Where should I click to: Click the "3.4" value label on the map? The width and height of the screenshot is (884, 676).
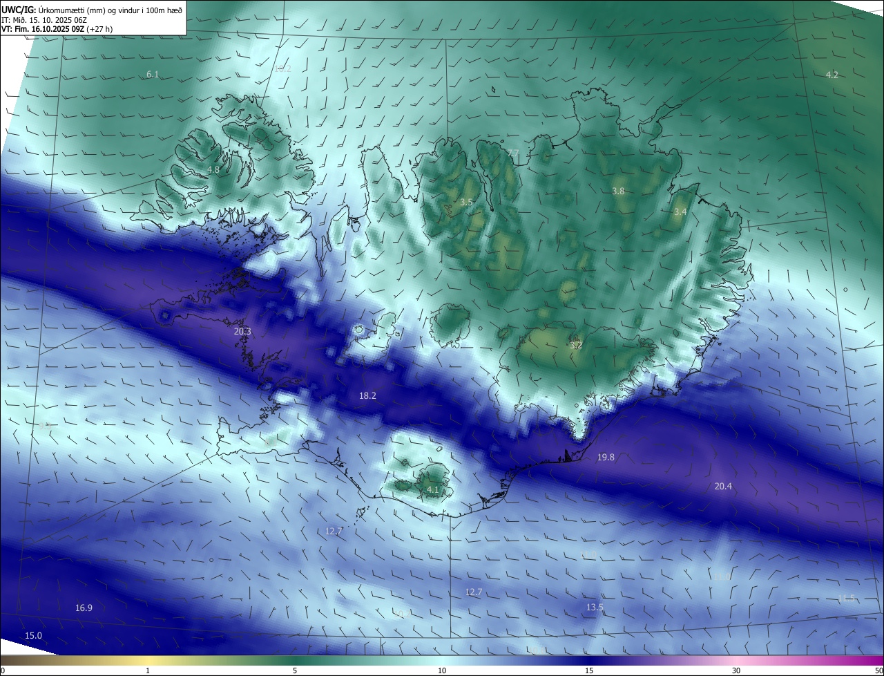tap(680, 212)
